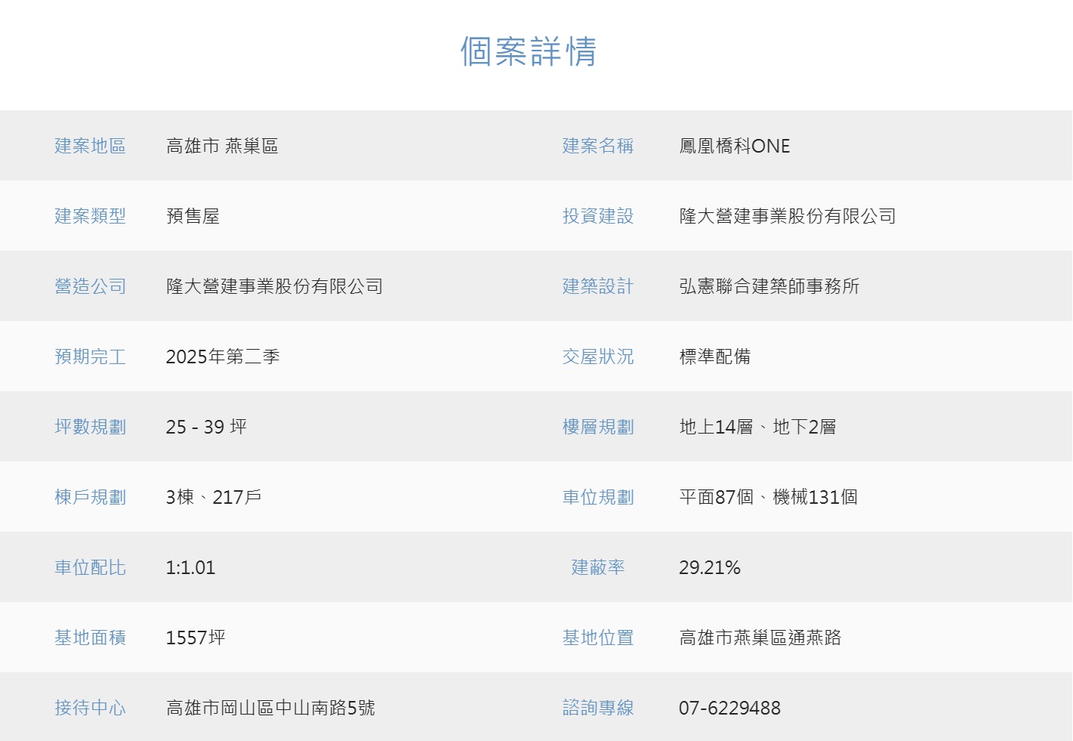
Task: Select the 建案名稱 label
Action: [598, 146]
